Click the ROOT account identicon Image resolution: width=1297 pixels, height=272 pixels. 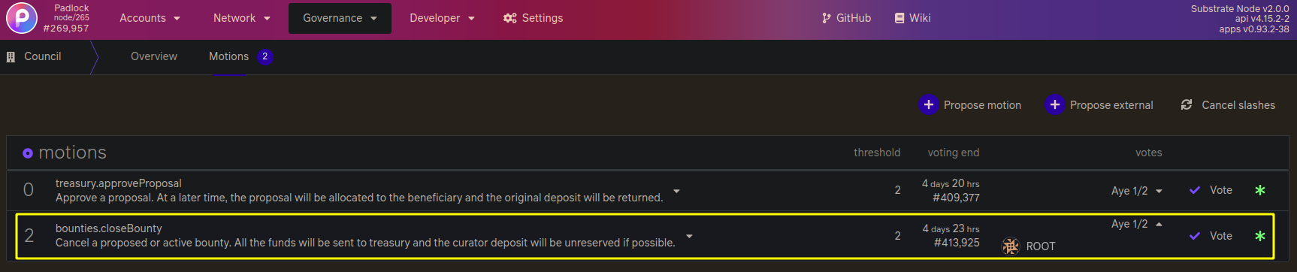[x=1011, y=246]
